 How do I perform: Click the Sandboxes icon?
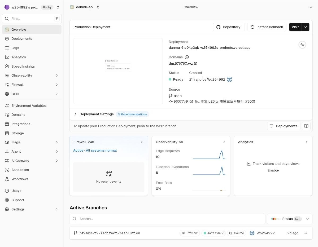(x=7, y=170)
